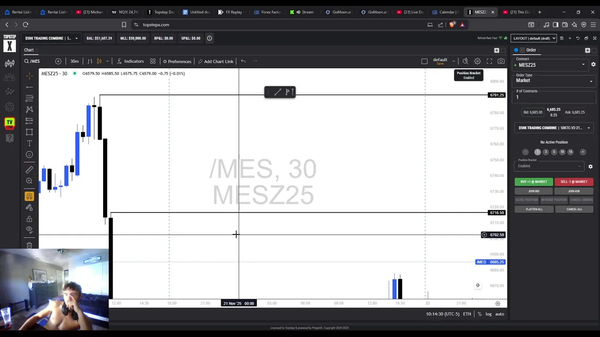The image size is (600, 337).
Task: Click the TopstepX logo
Action: (9, 43)
